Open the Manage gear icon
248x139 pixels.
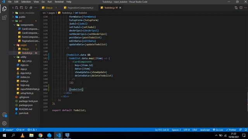4,123
